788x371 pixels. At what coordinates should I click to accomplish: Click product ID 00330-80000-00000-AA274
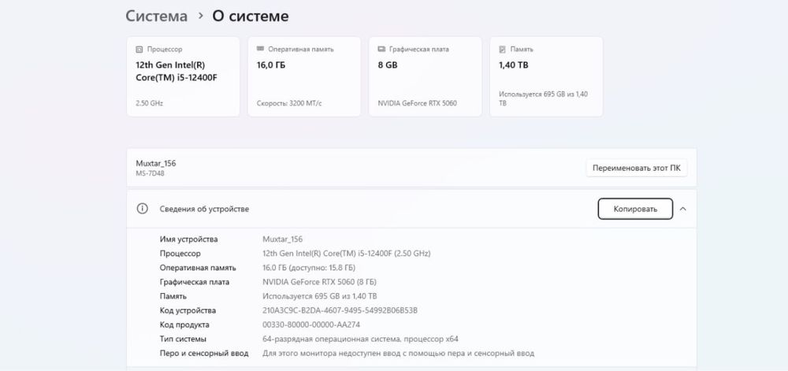tap(311, 325)
